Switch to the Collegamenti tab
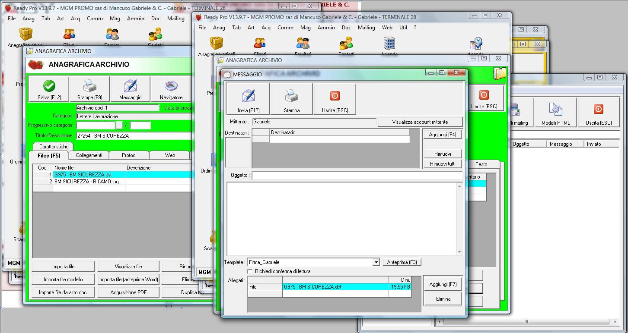This screenshot has height=333, width=628. pyautogui.click(x=89, y=155)
